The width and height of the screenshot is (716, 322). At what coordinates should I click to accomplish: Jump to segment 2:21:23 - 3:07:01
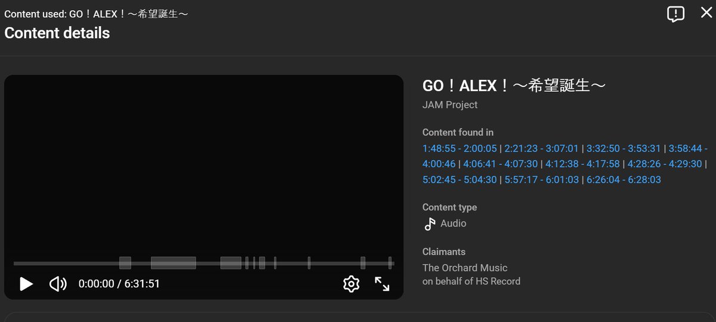pyautogui.click(x=541, y=148)
